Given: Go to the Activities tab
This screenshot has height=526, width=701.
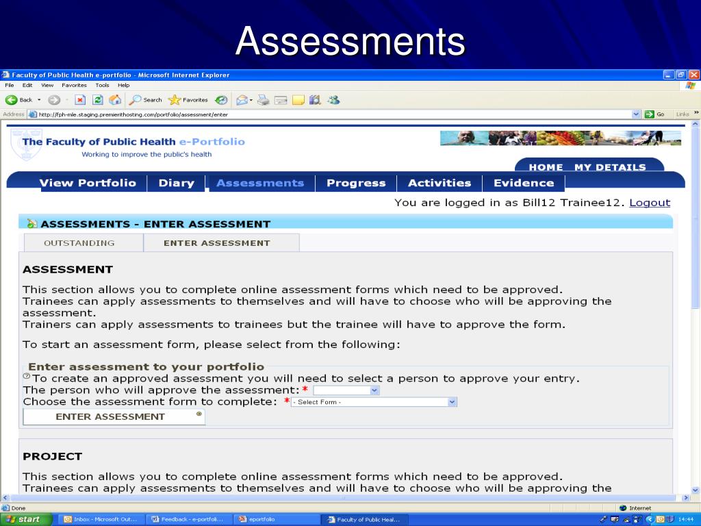Looking at the screenshot, I should [439, 183].
